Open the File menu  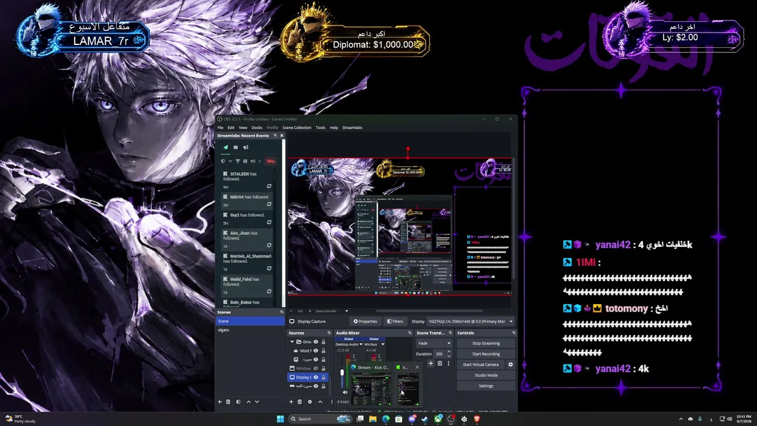[x=220, y=127]
